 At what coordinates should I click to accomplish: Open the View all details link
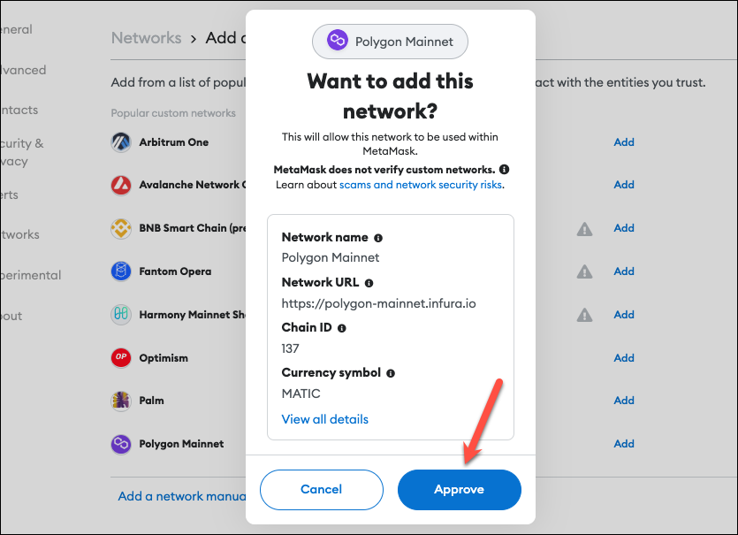(324, 419)
